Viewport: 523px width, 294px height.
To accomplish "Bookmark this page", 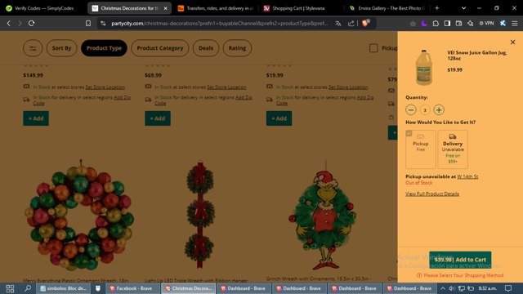I will [x=88, y=24].
